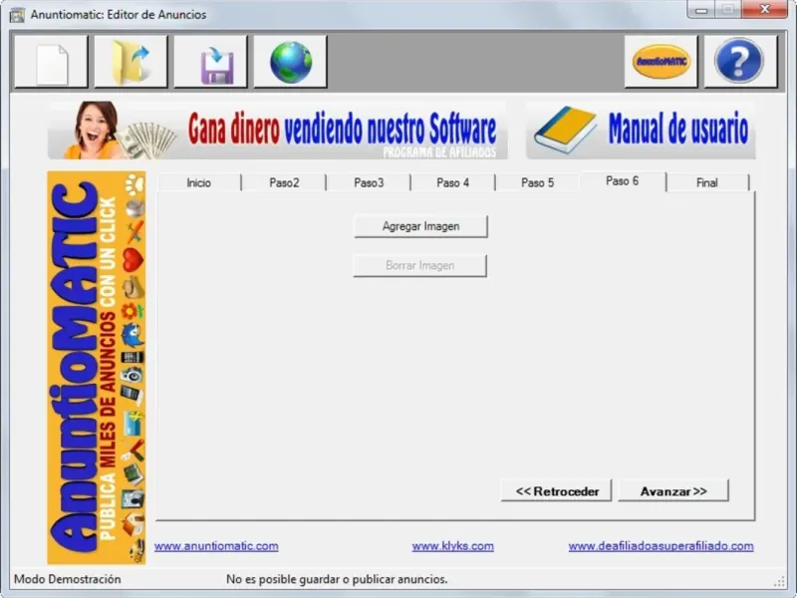The height and width of the screenshot is (598, 797).
Task: Switch to the Paso2 tab
Action: click(x=284, y=182)
